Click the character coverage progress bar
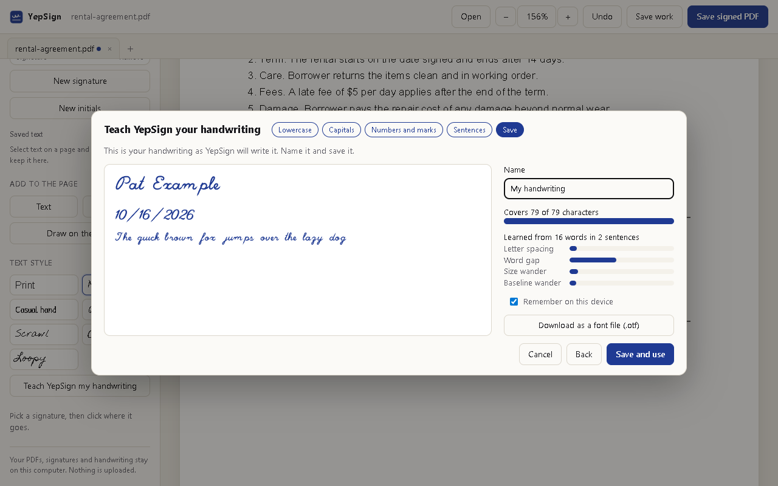This screenshot has width=778, height=486. point(589,221)
